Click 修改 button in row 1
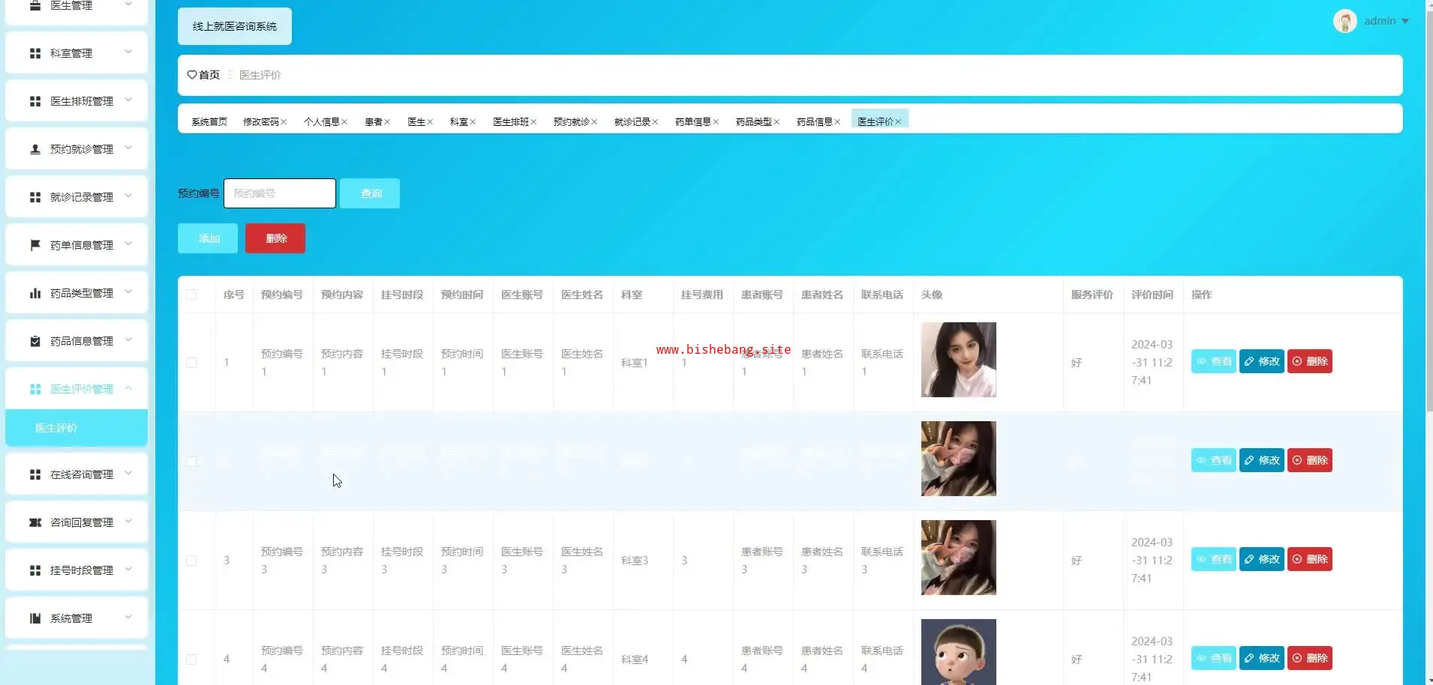 coord(1262,361)
